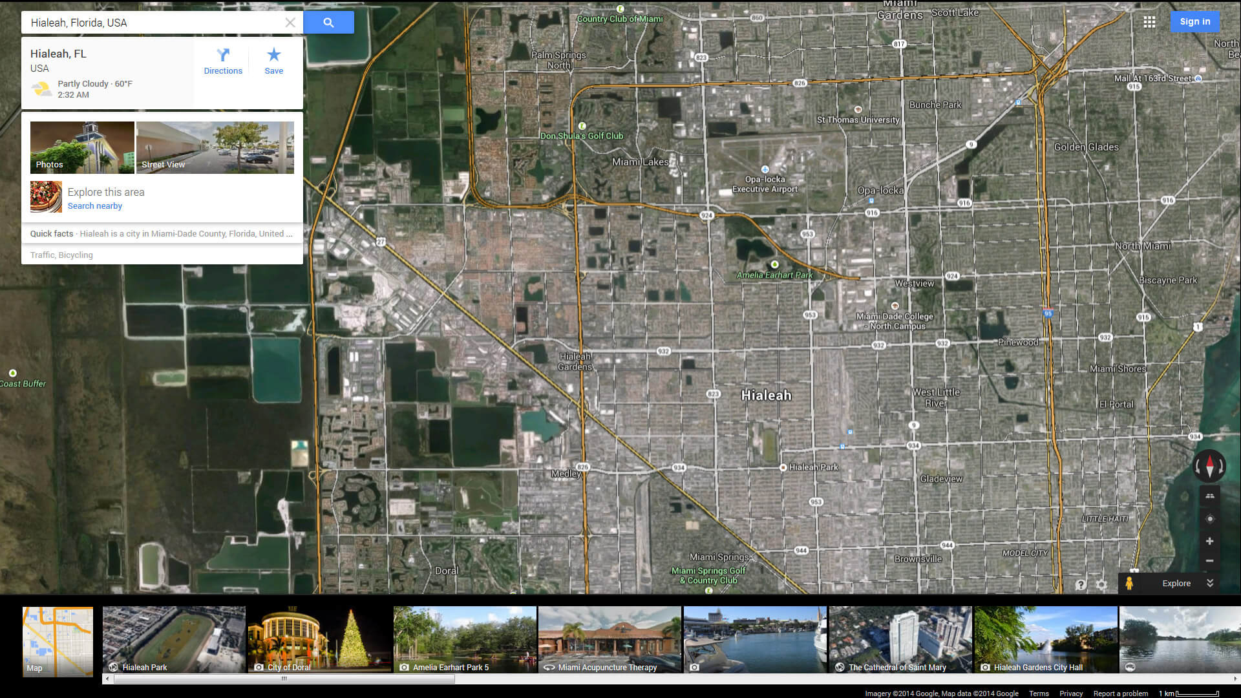
Task: Open the Hialeah Gardens City Hall photo
Action: click(x=1045, y=640)
